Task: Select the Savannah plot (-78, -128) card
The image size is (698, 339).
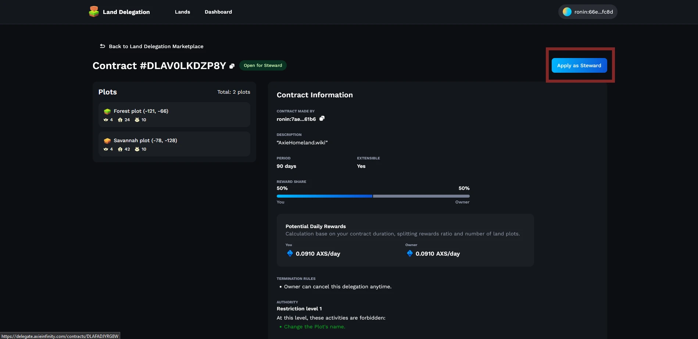Action: click(174, 144)
